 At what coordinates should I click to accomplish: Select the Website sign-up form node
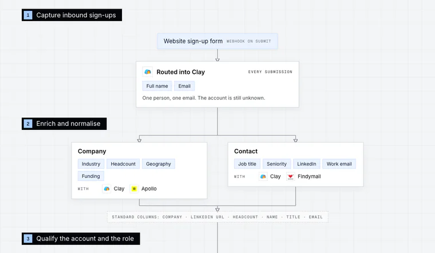(217, 41)
